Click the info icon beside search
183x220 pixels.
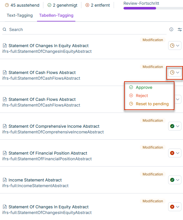pos(171,29)
